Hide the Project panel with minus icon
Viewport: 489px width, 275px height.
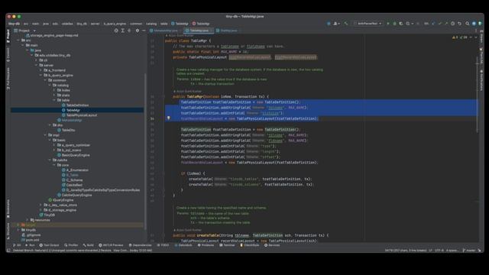144,31
